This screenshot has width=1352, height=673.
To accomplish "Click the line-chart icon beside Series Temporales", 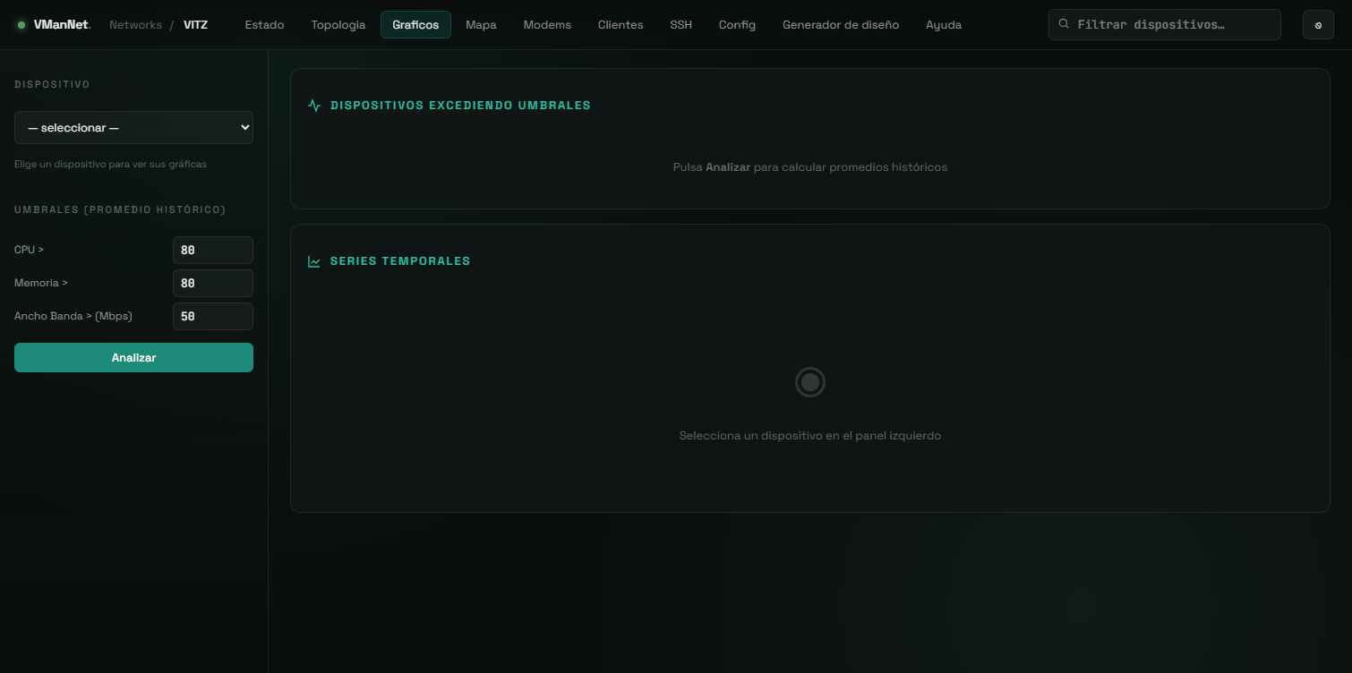I will pos(314,261).
